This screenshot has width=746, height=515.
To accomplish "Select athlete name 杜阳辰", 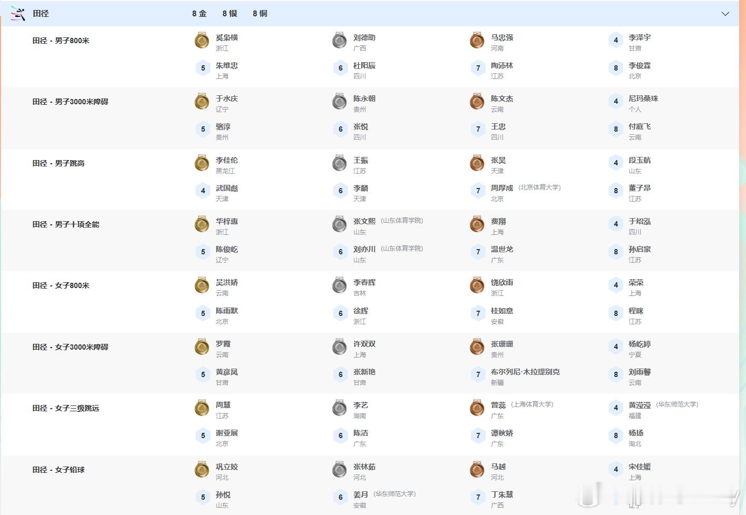I will coord(364,65).
